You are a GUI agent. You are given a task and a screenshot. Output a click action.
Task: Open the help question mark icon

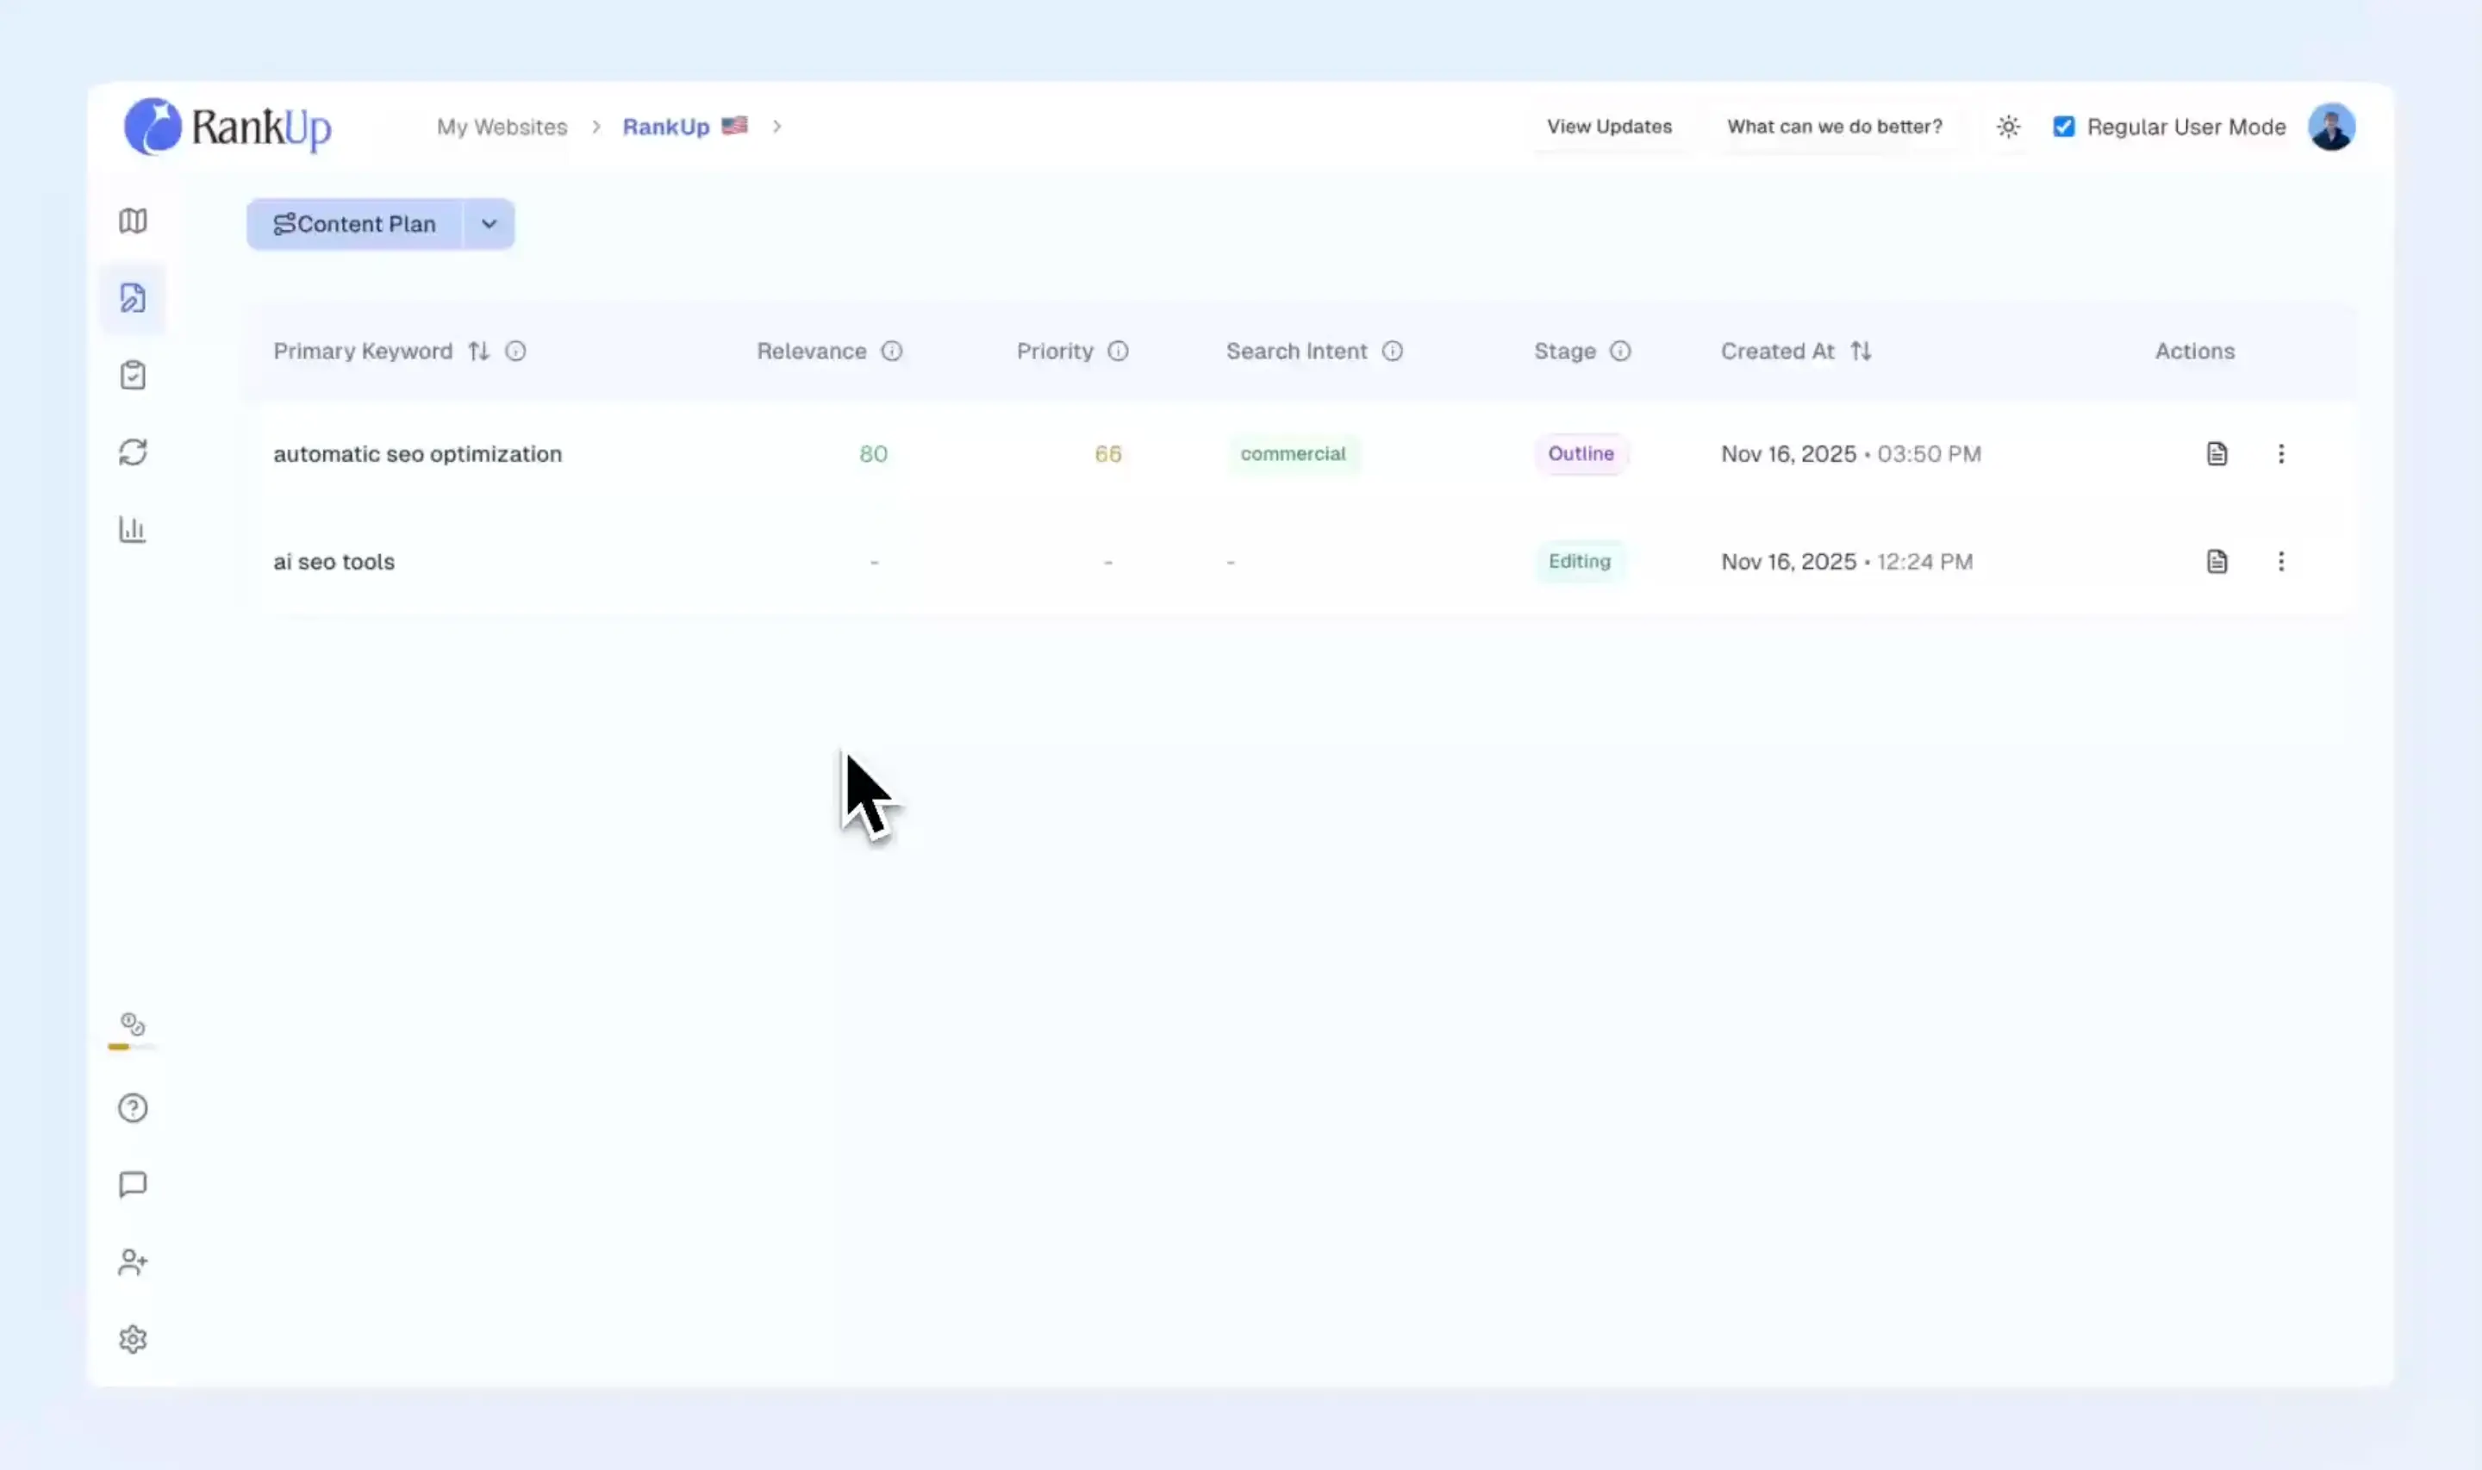click(x=133, y=1107)
